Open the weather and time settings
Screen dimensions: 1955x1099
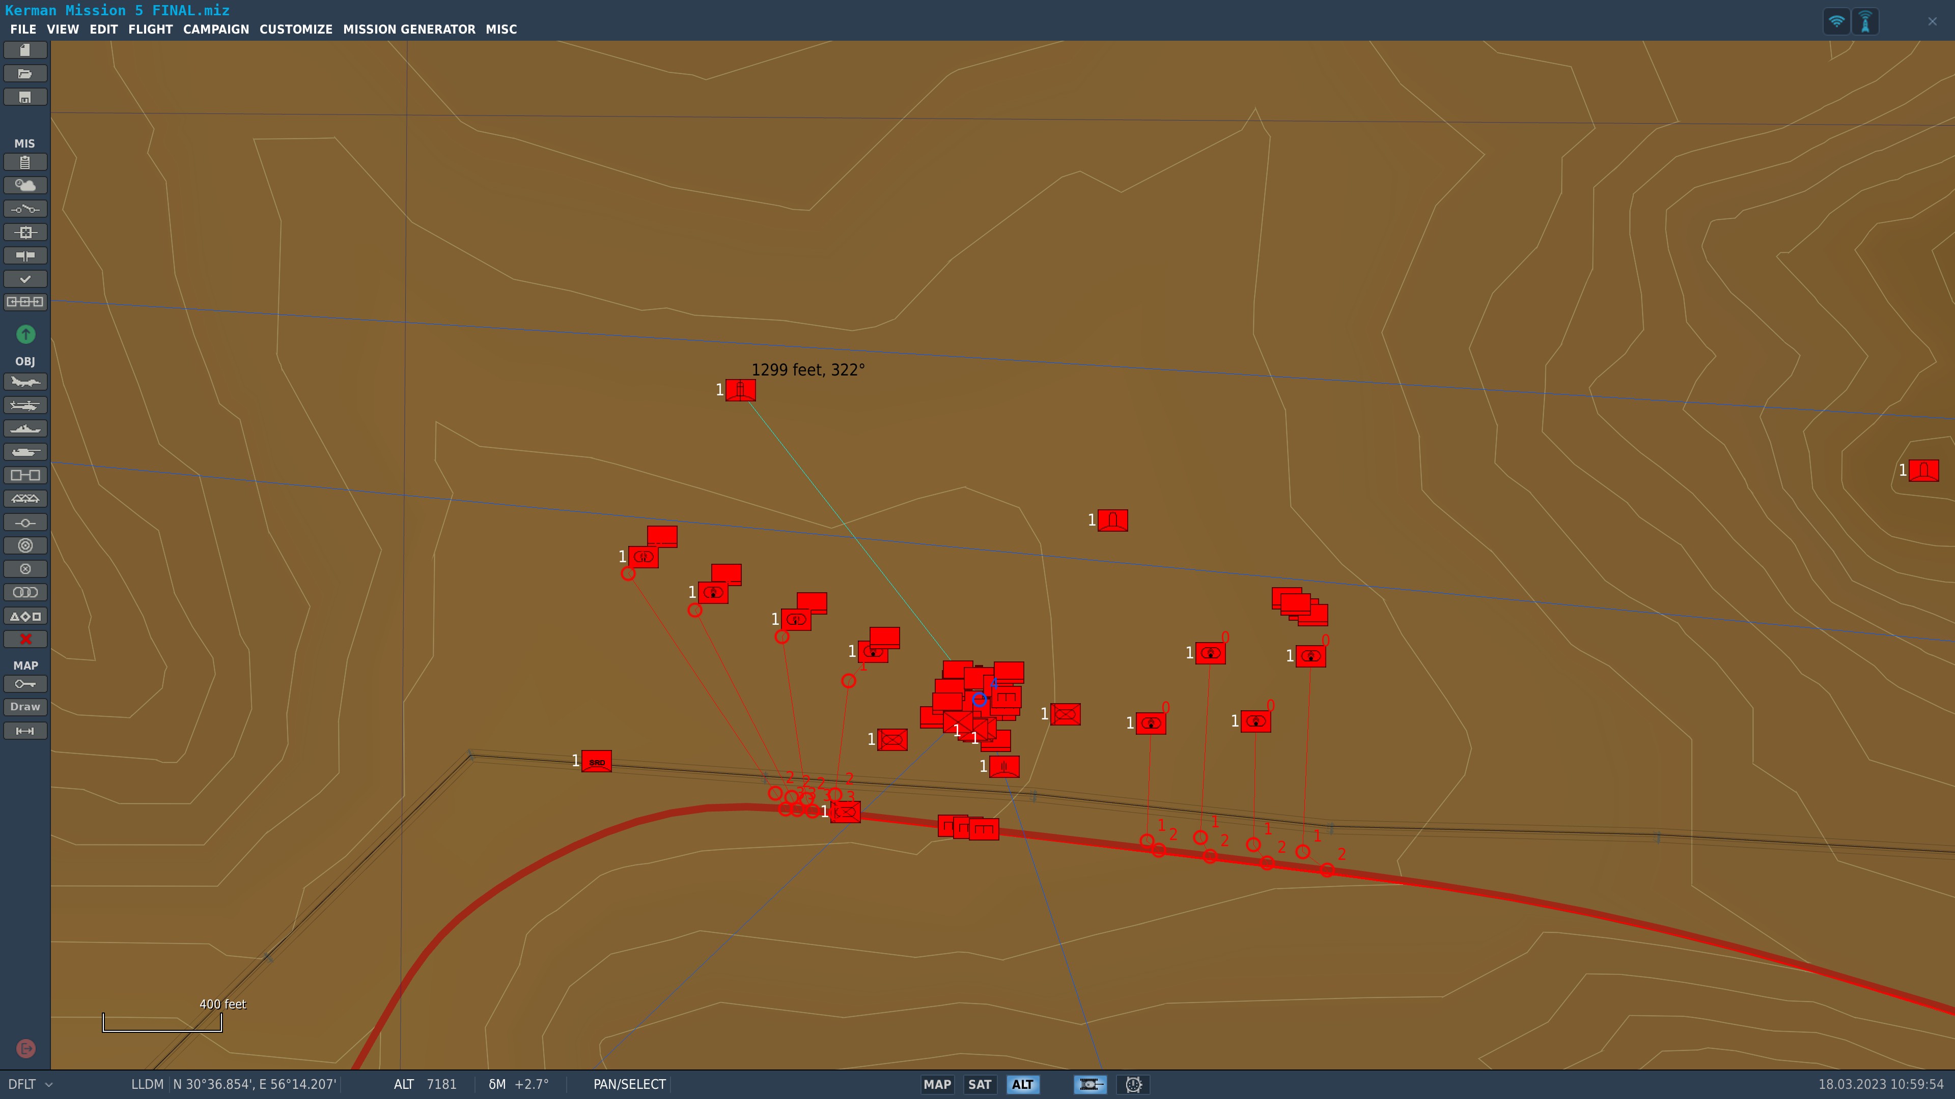coord(25,186)
